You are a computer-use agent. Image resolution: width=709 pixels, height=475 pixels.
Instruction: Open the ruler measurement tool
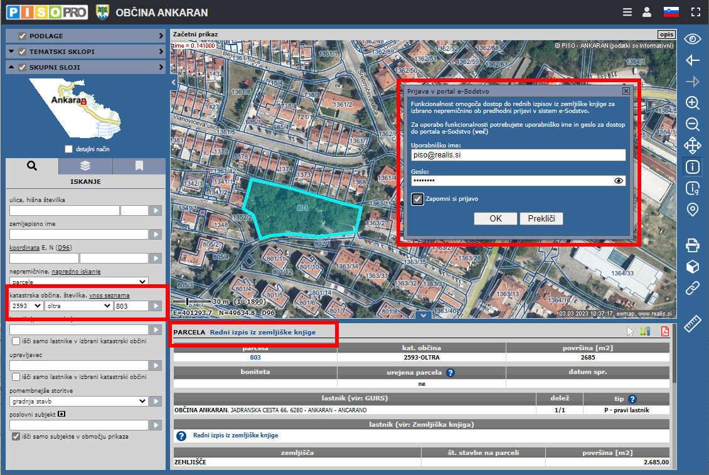[x=693, y=324]
